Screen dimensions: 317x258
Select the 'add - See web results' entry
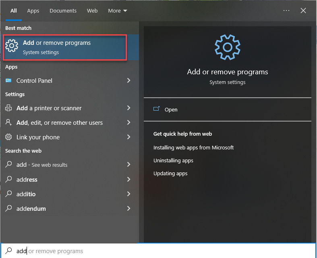[x=70, y=165]
